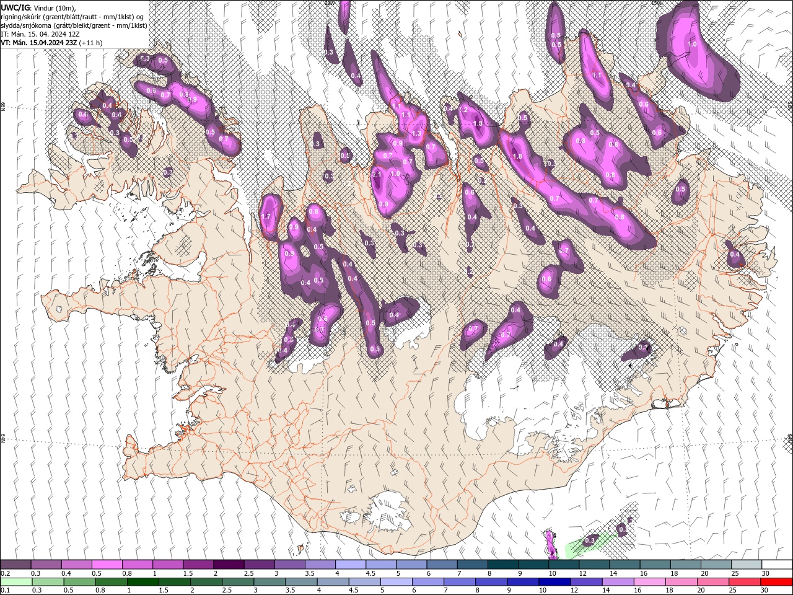Select snow legend swatch between 1.5 and 2
Screen dimensions: 793x595
click(198, 565)
